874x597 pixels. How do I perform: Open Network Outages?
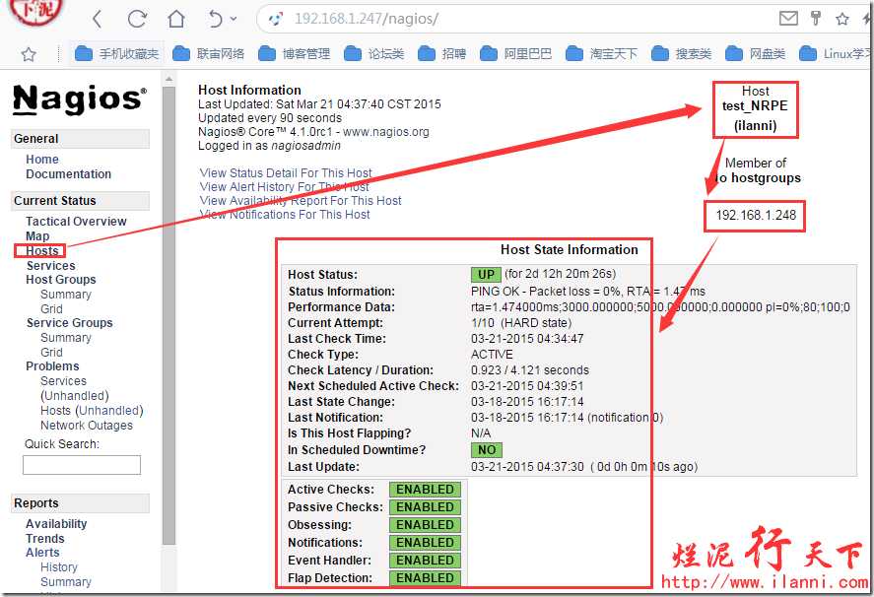click(x=87, y=426)
